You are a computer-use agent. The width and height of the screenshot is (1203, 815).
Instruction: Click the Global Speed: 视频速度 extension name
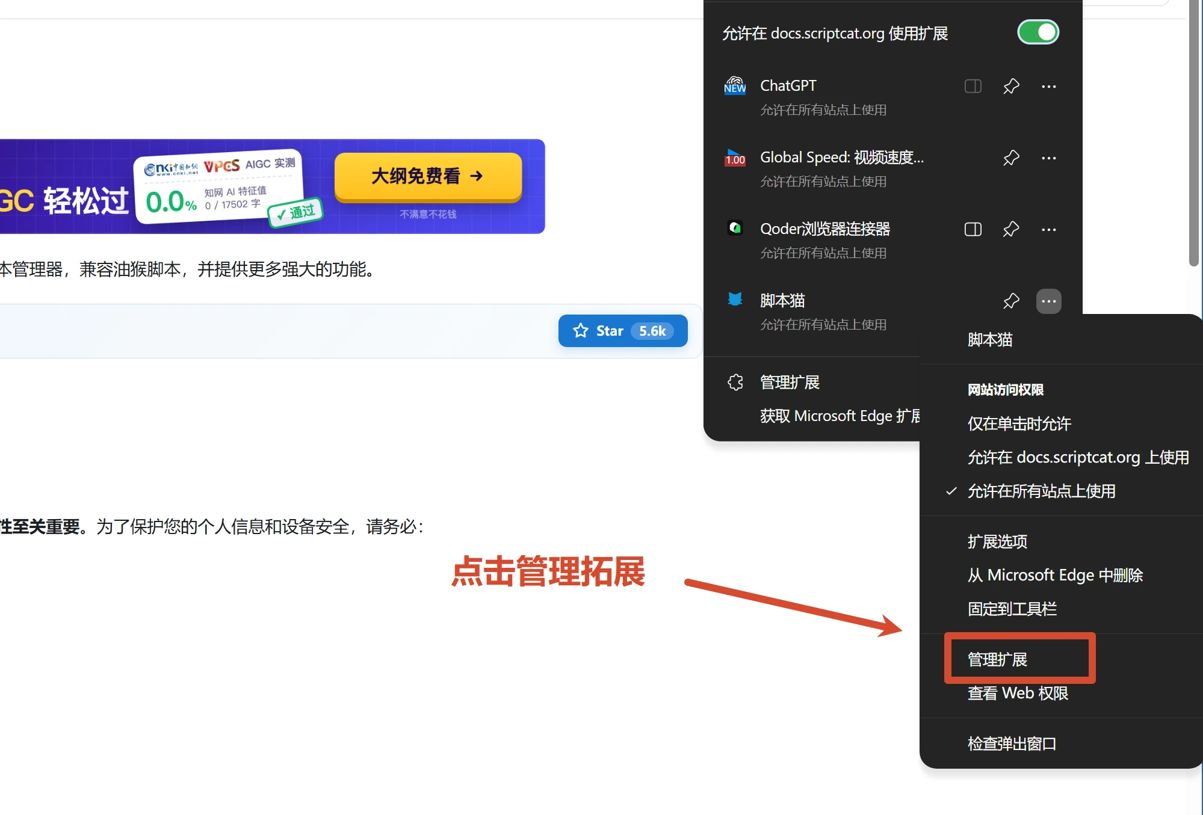(x=842, y=157)
